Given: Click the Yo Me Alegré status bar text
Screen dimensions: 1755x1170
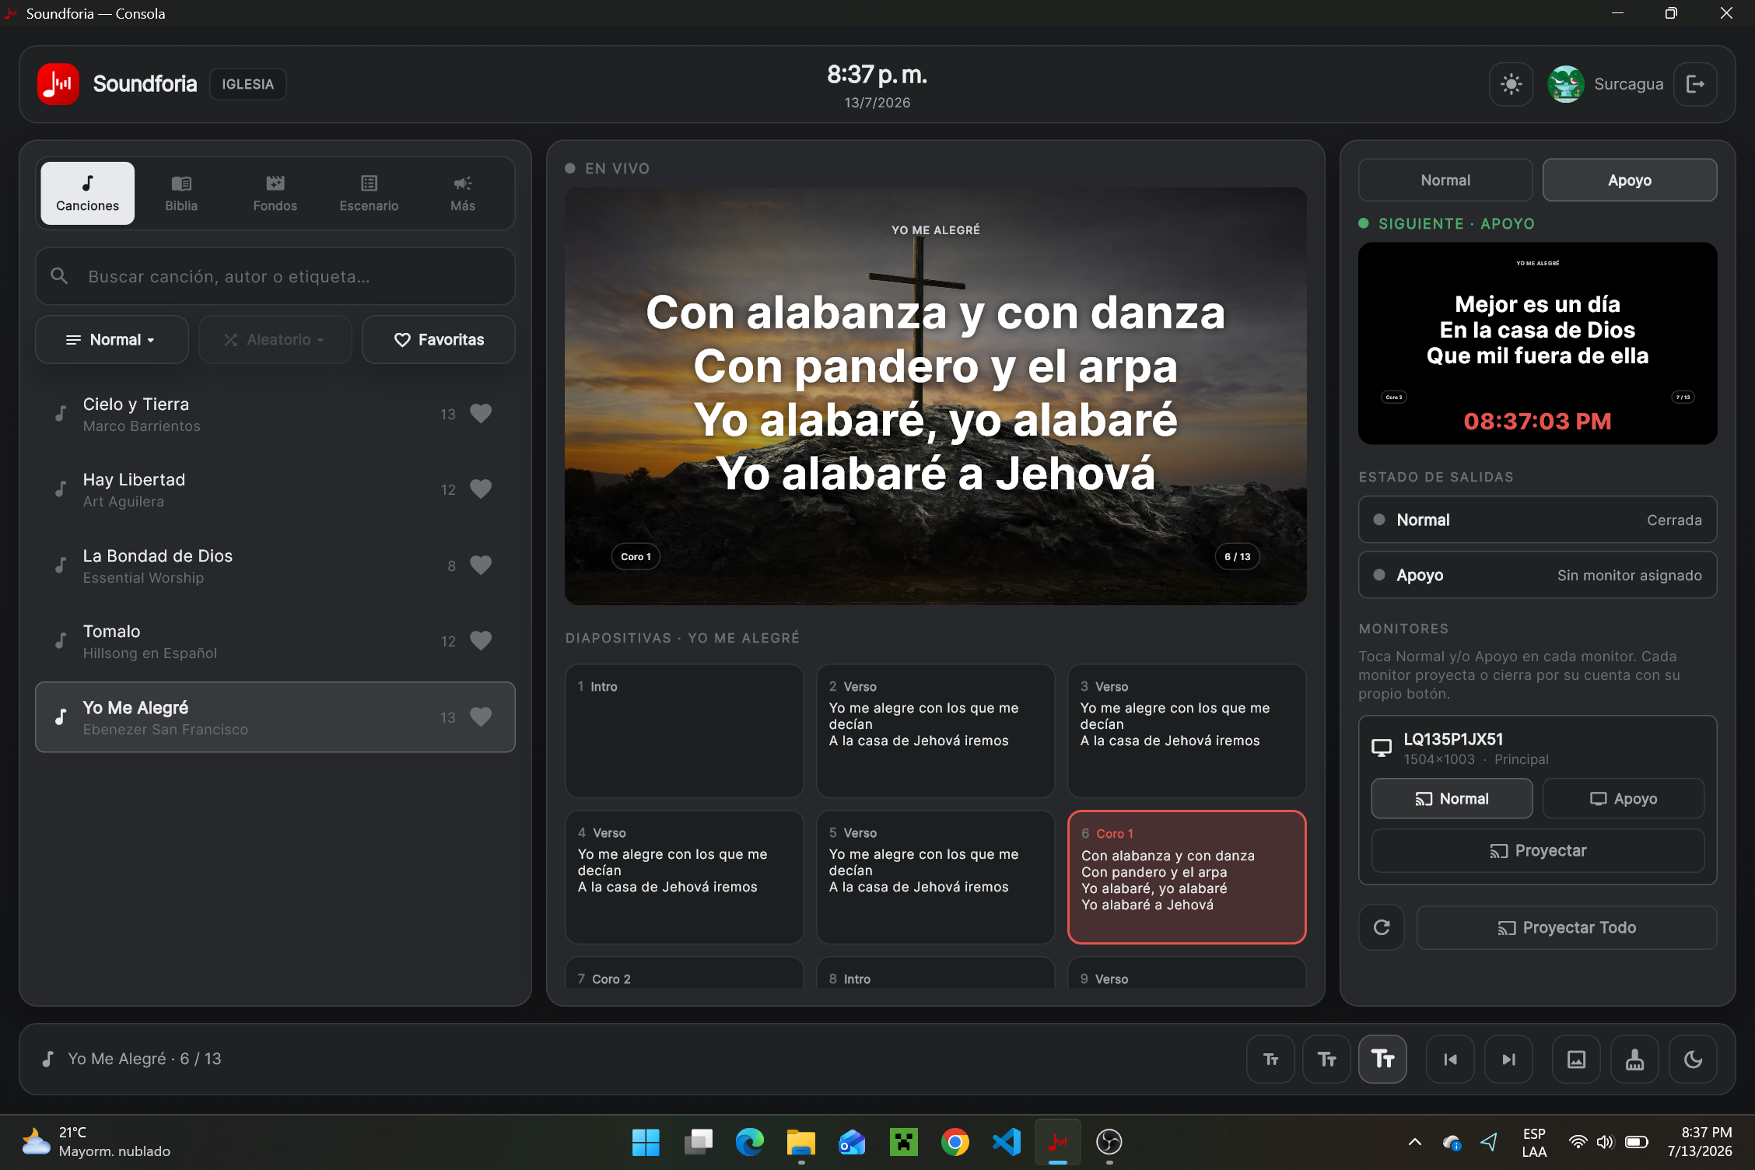Looking at the screenshot, I should tap(145, 1059).
